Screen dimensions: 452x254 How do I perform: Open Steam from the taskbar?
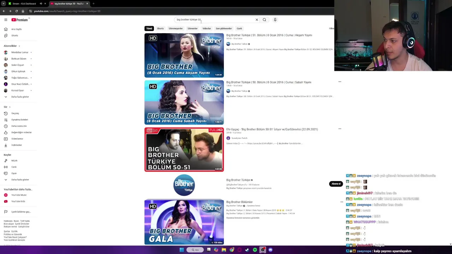pyautogui.click(x=247, y=250)
